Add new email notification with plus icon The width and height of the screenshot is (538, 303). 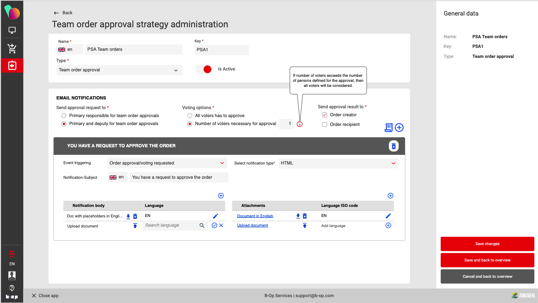pyautogui.click(x=399, y=128)
